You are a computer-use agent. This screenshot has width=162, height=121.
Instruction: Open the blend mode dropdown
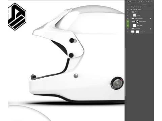click(134, 4)
